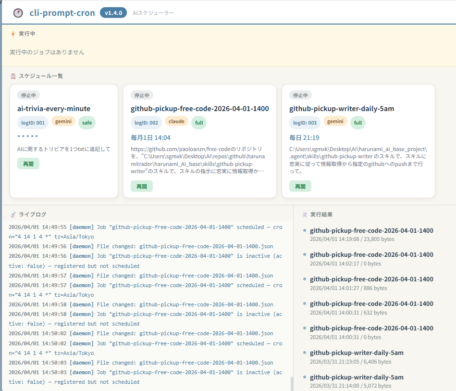Resume the ai-trivia-every-minute job with 再開

(x=28, y=164)
